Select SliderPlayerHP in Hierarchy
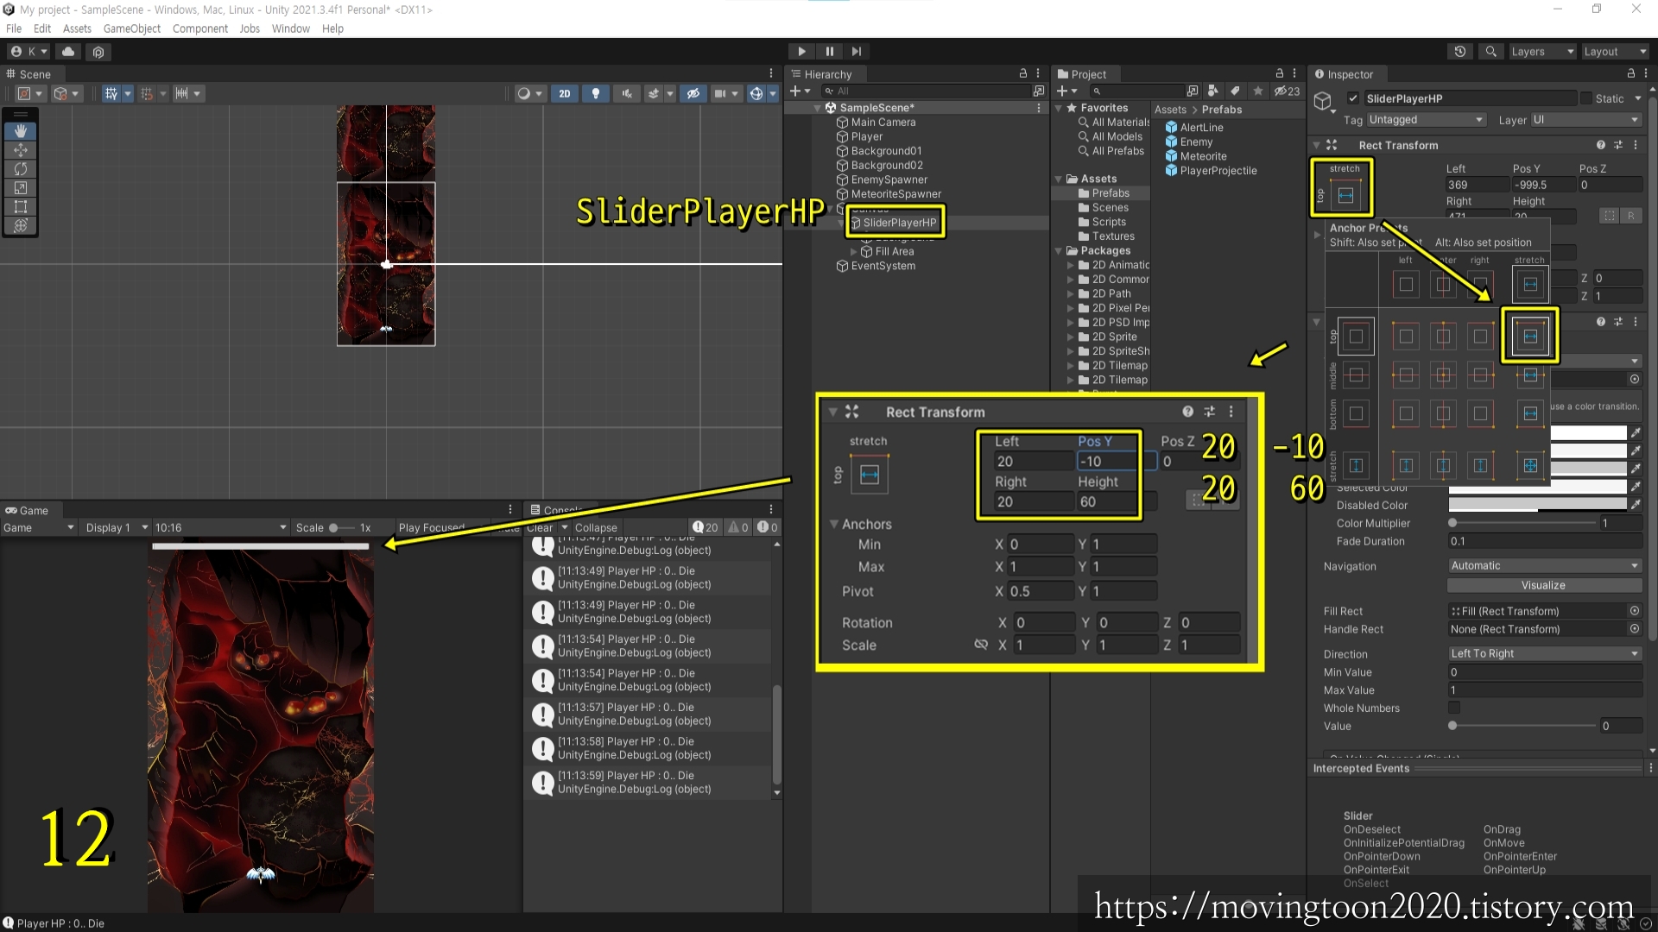The width and height of the screenshot is (1658, 932). coord(899,223)
